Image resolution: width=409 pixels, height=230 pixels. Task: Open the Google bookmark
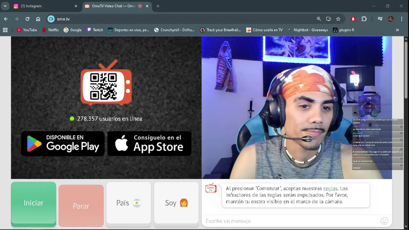(x=73, y=30)
